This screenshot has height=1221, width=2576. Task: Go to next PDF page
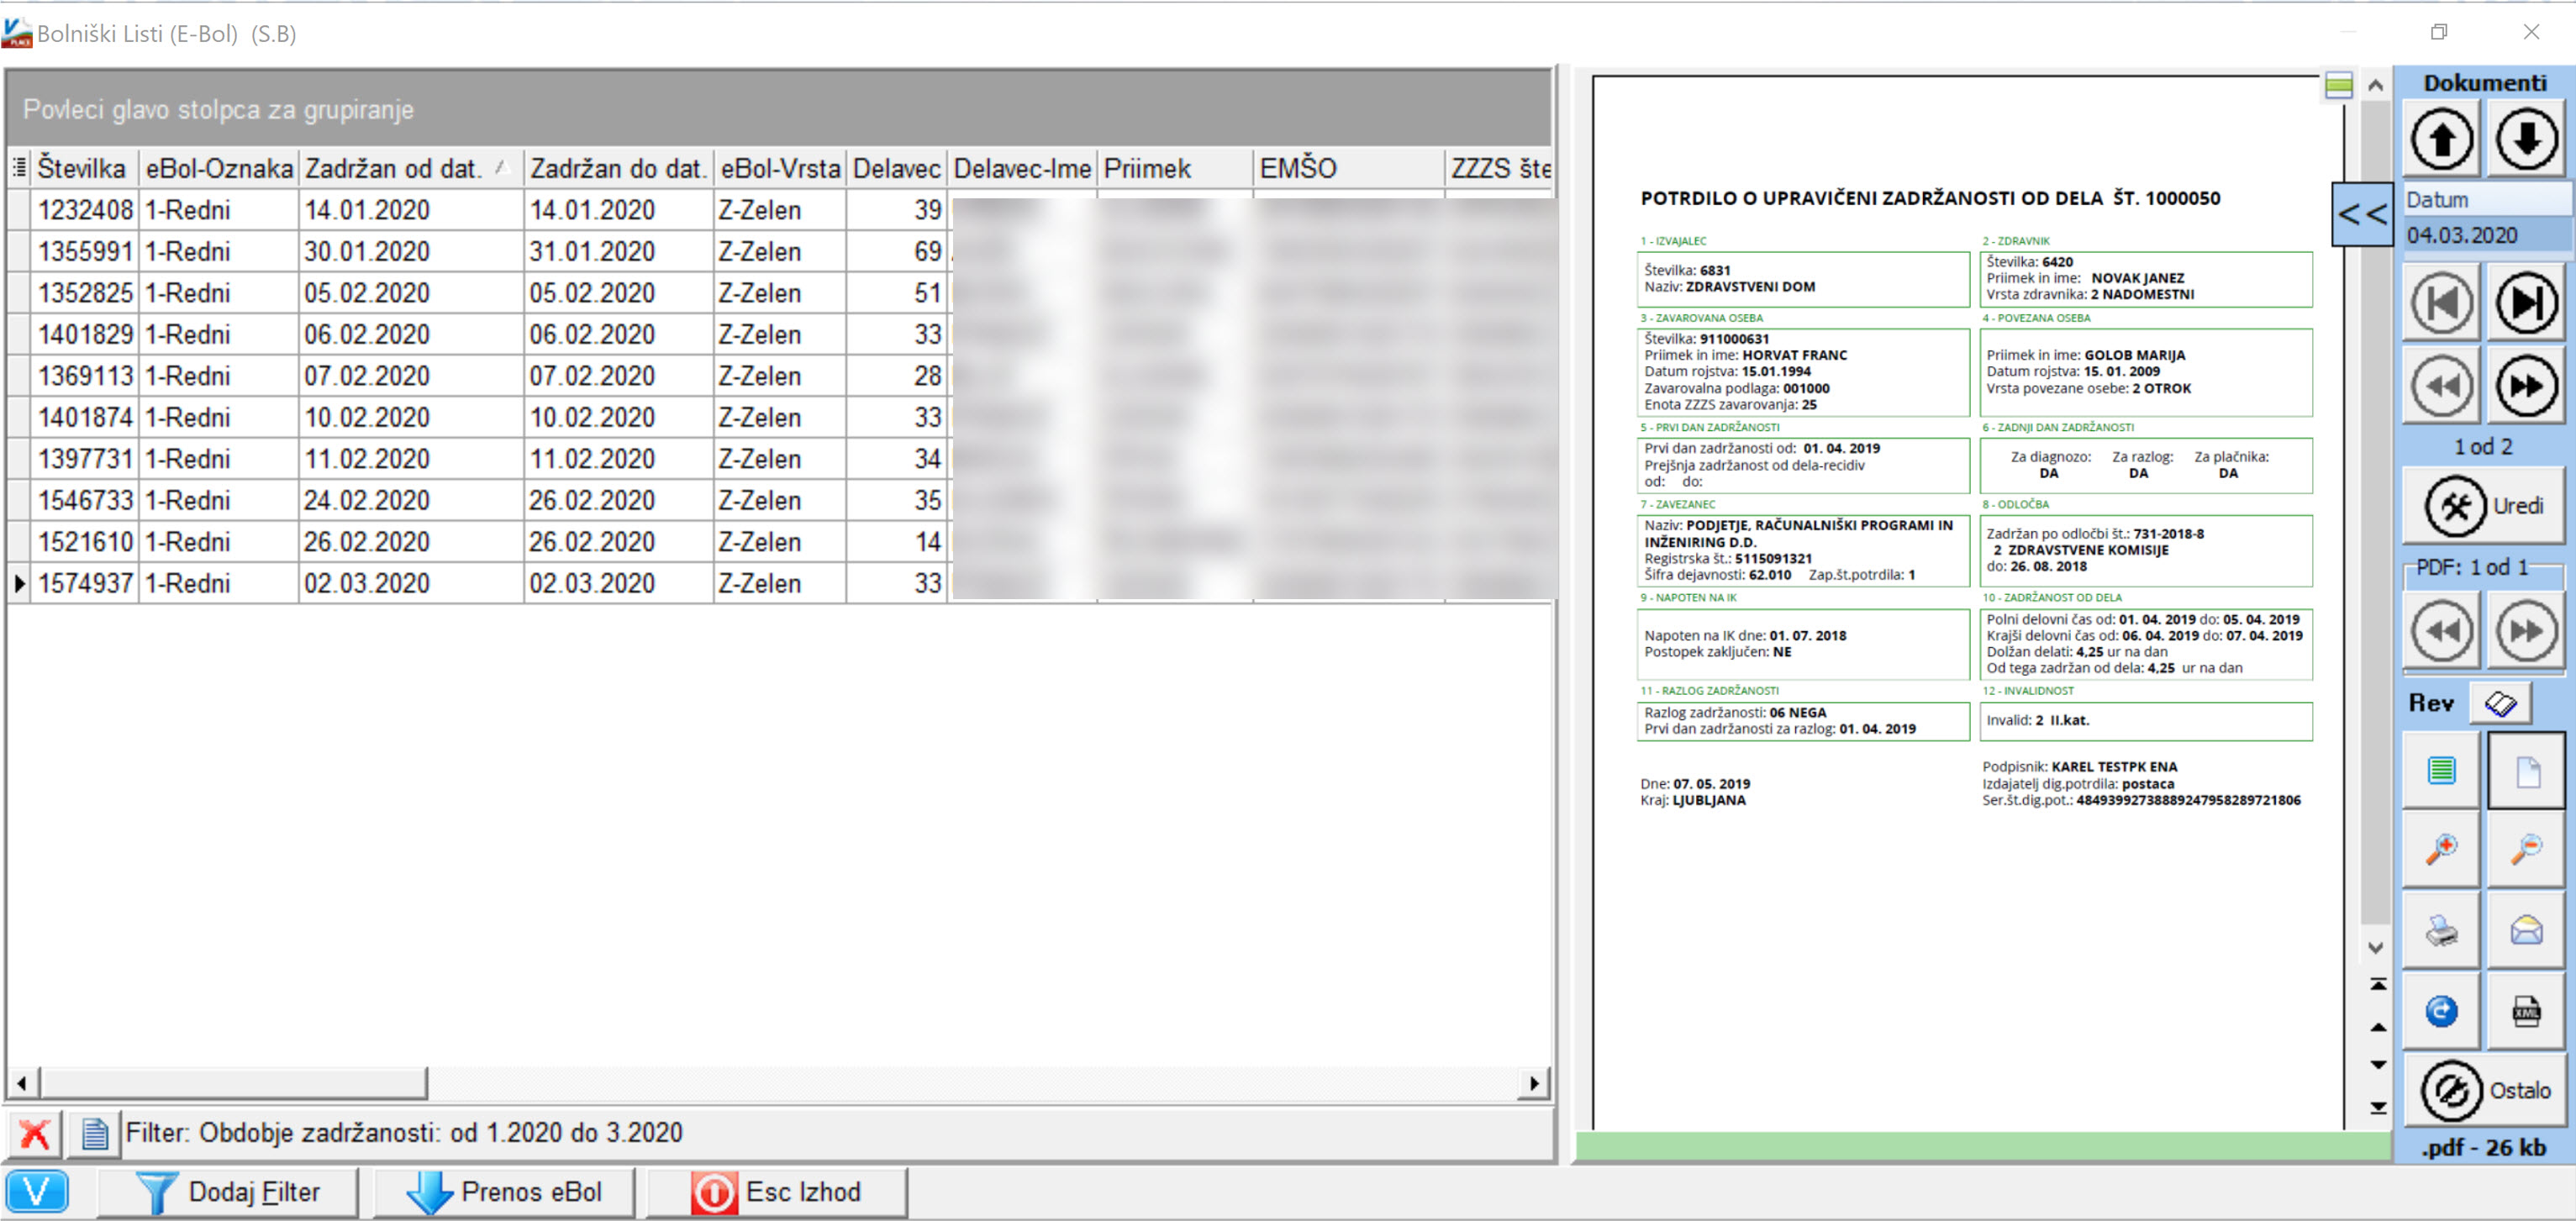point(2526,631)
